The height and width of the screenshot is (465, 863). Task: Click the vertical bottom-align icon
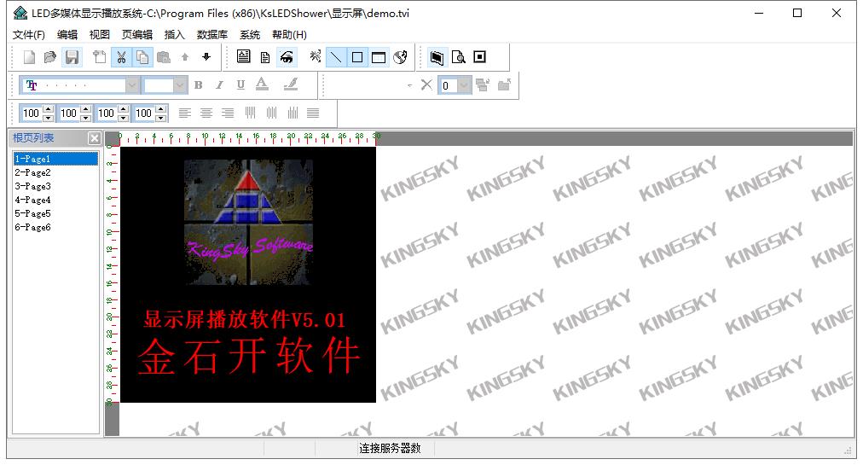tap(292, 113)
